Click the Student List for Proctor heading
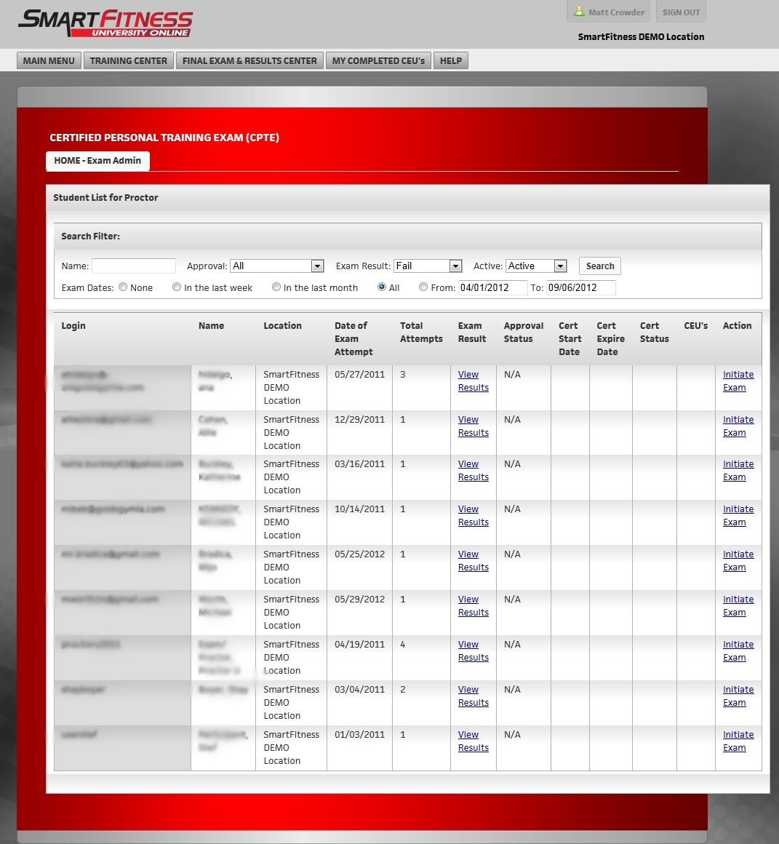Image resolution: width=779 pixels, height=844 pixels. coord(105,198)
